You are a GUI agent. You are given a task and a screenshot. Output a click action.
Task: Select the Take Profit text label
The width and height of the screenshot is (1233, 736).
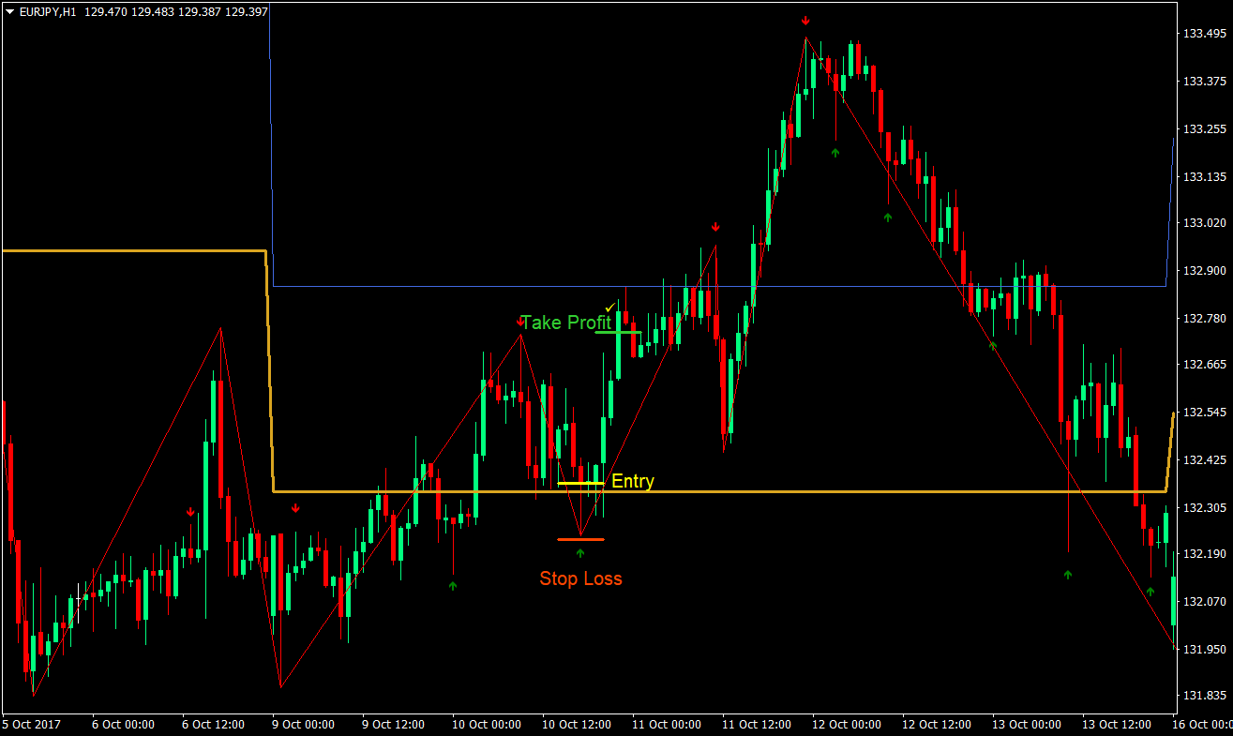(565, 323)
